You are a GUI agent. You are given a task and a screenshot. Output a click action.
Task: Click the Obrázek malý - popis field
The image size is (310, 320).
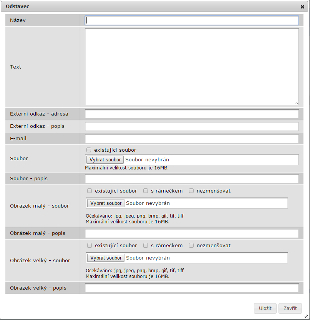tap(192, 233)
